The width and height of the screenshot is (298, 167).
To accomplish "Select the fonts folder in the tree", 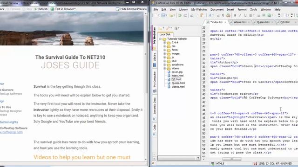I will (x=175, y=50).
